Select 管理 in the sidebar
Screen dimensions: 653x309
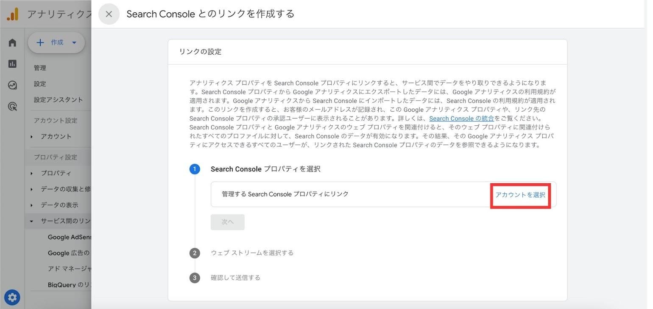point(40,68)
